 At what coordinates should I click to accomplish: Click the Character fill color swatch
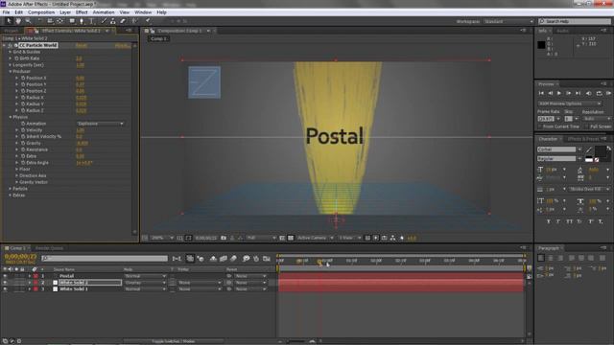[600, 151]
